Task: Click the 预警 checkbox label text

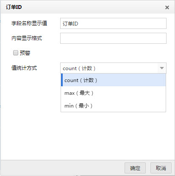Action: [x=25, y=53]
